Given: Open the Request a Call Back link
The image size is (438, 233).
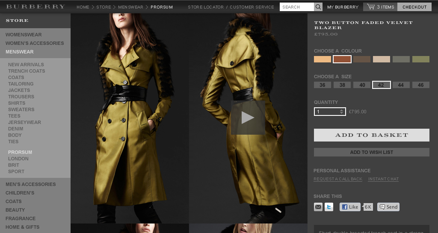Looking at the screenshot, I should [338, 179].
